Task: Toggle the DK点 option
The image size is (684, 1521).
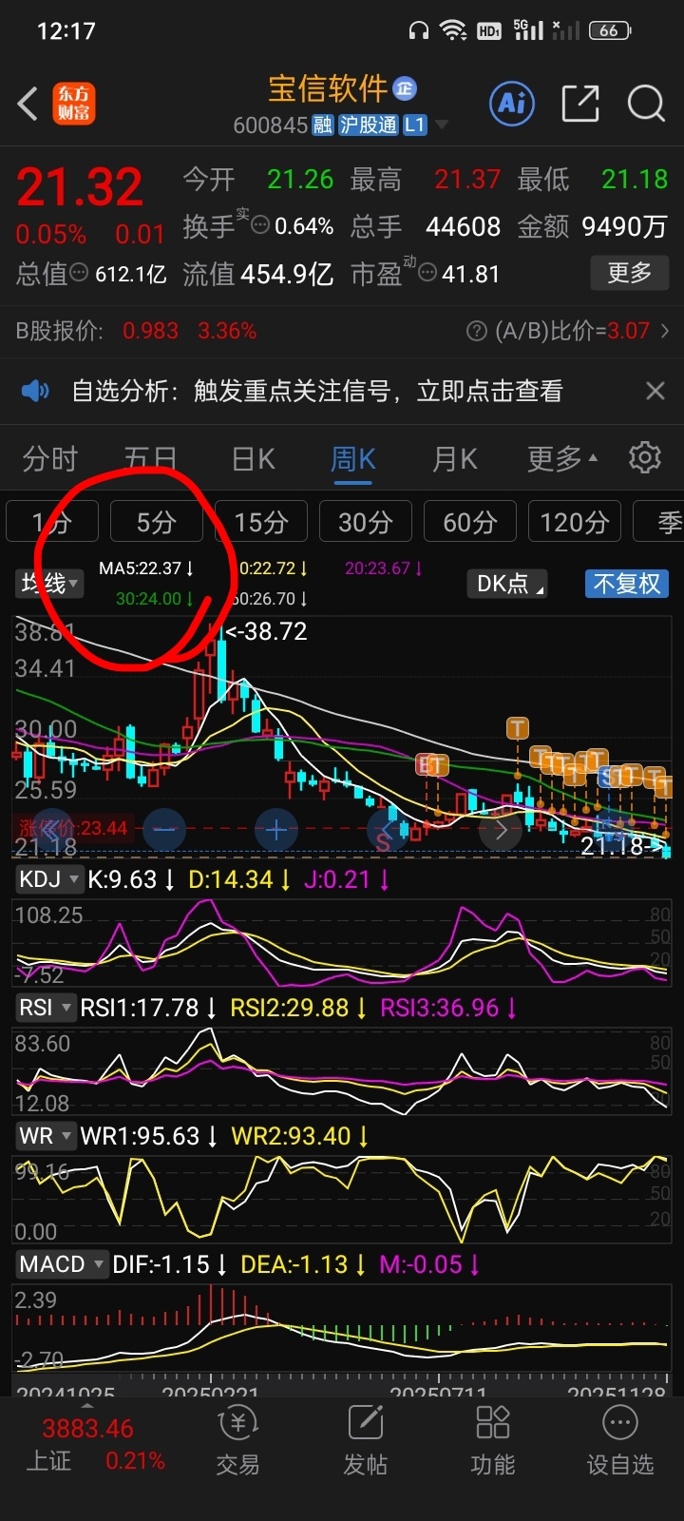Action: pyautogui.click(x=507, y=583)
